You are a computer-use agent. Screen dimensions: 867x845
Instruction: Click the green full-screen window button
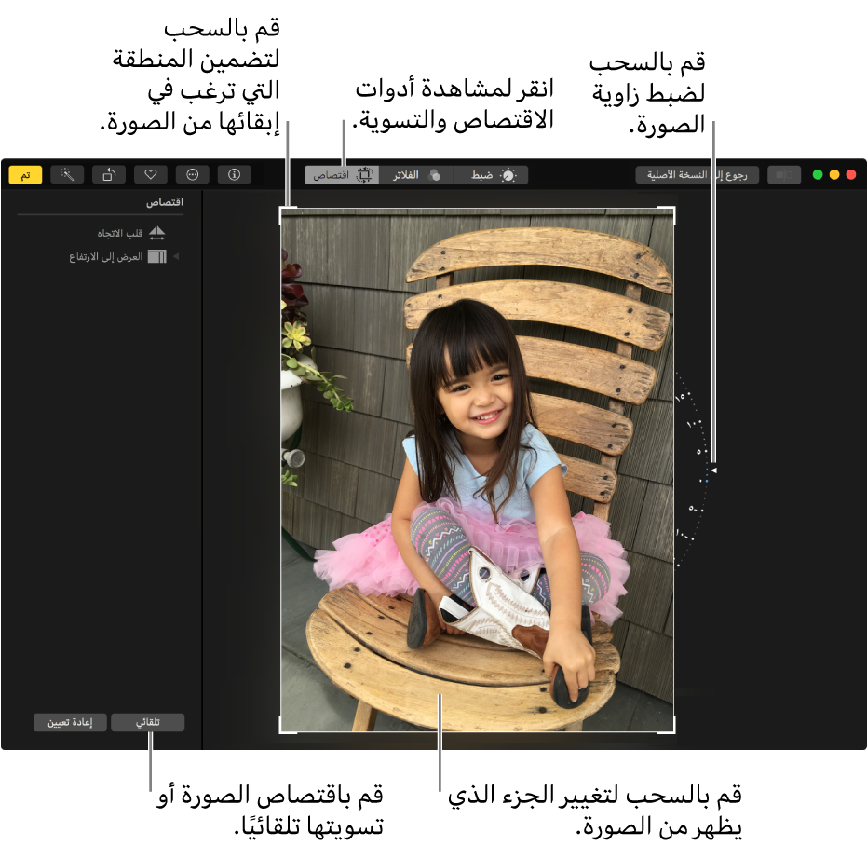(x=818, y=174)
